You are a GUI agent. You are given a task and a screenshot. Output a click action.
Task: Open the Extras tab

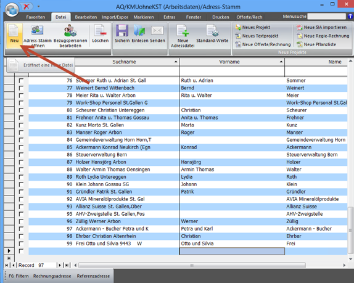(x=170, y=17)
